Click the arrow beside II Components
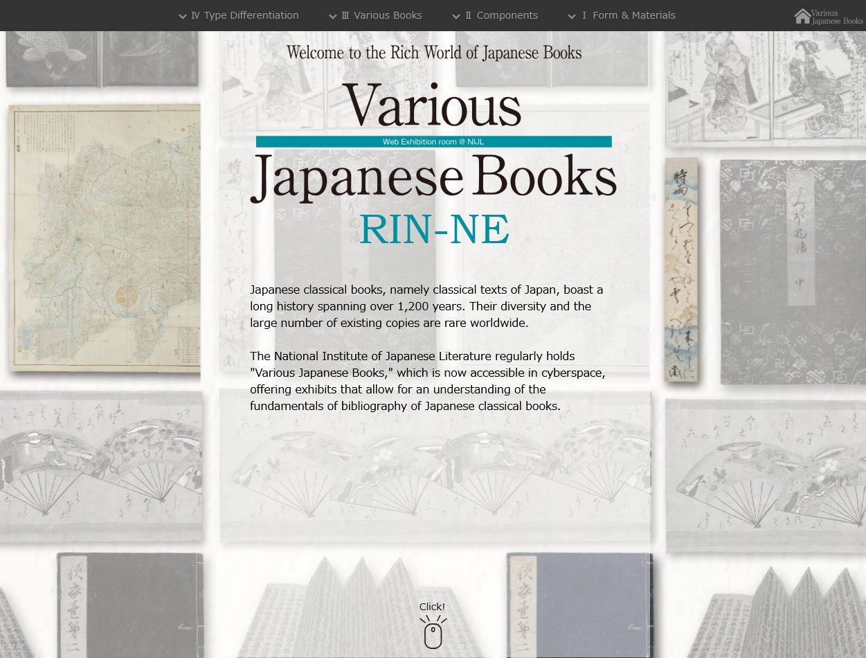Image resolution: width=866 pixels, height=658 pixels. 456,17
